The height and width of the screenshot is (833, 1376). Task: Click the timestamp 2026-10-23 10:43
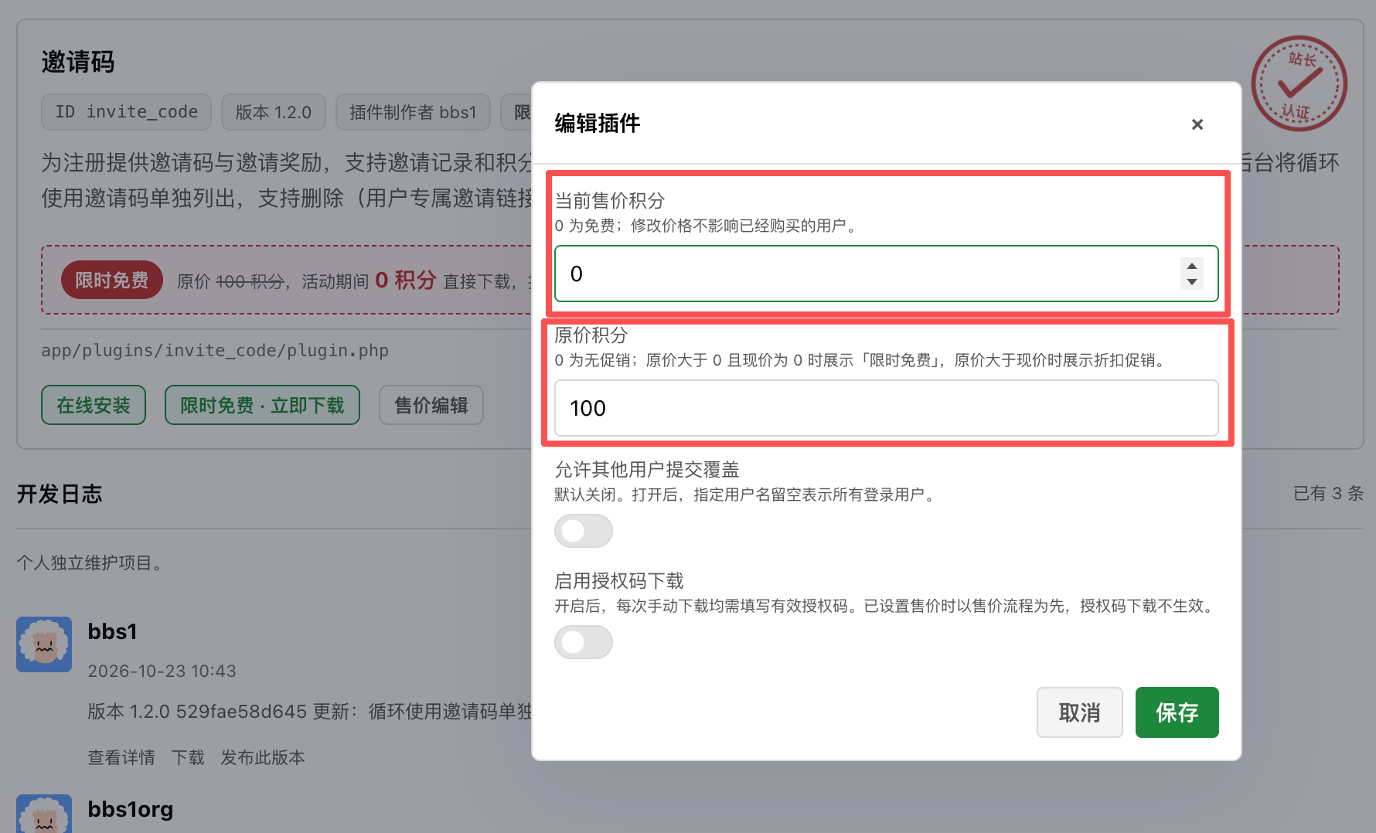[162, 671]
